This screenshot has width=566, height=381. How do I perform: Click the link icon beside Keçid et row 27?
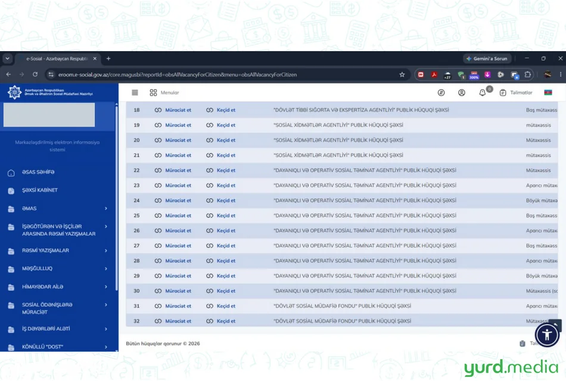pyautogui.click(x=210, y=246)
